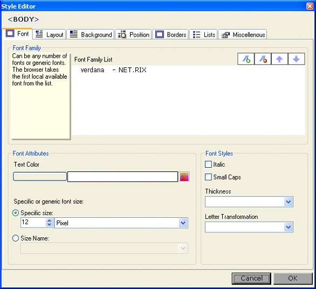Viewport: 316px width, 289px height.
Task: Go to the Position tab
Action: (x=133, y=35)
